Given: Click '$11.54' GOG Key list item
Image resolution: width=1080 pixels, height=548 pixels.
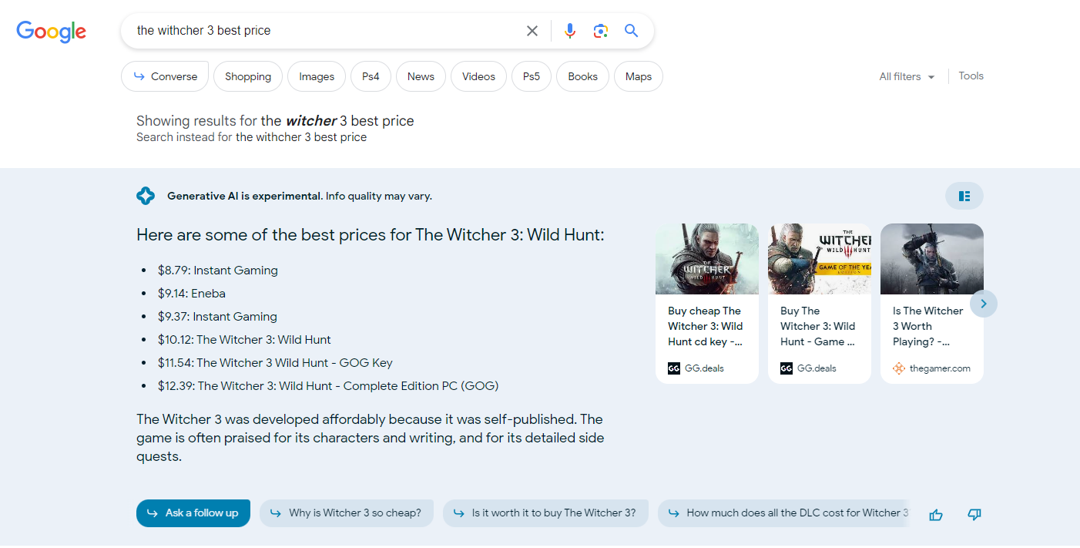Looking at the screenshot, I should click(275, 363).
